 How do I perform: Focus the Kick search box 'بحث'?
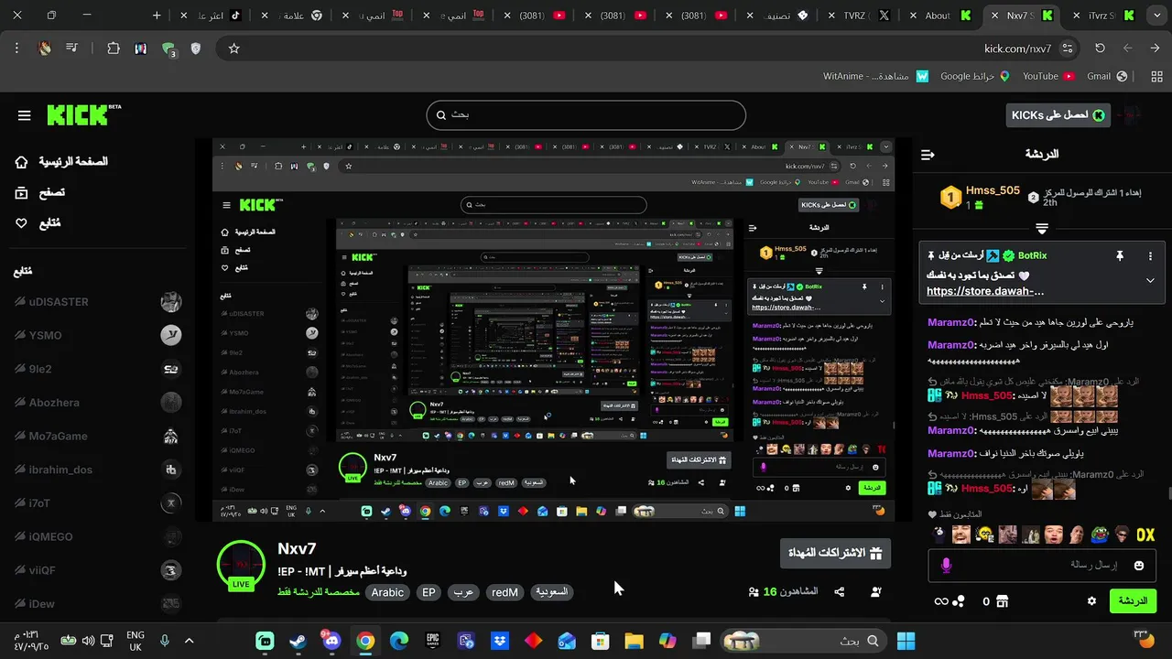[x=586, y=115]
